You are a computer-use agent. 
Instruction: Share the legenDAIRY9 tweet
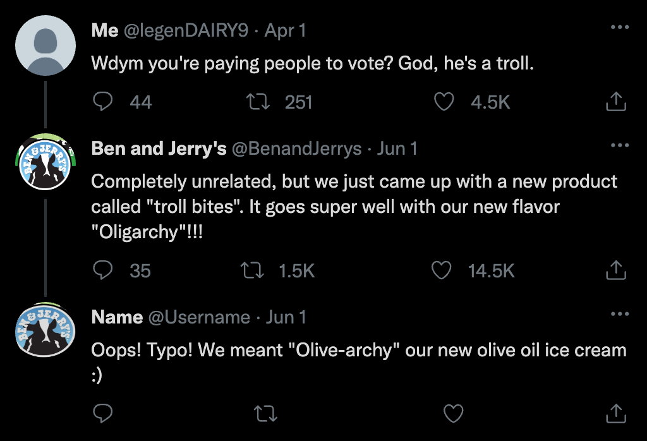pyautogui.click(x=615, y=102)
